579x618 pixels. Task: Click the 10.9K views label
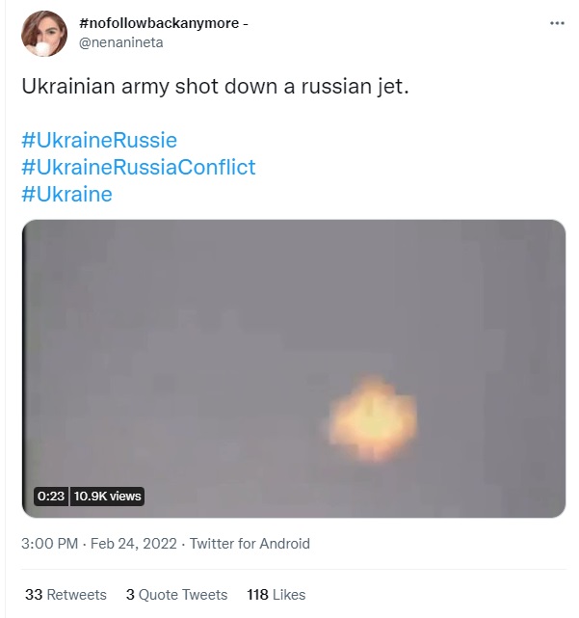(x=108, y=496)
